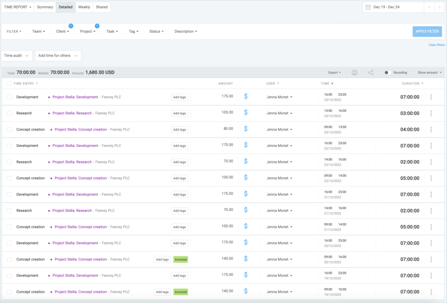Click Invoiced tag on 19/12/2022 Concept creation entry
Image resolution: width=447 pixels, height=303 pixels.
pyautogui.click(x=180, y=292)
